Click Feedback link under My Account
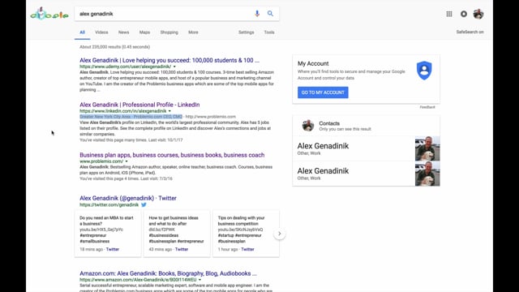 point(427,107)
